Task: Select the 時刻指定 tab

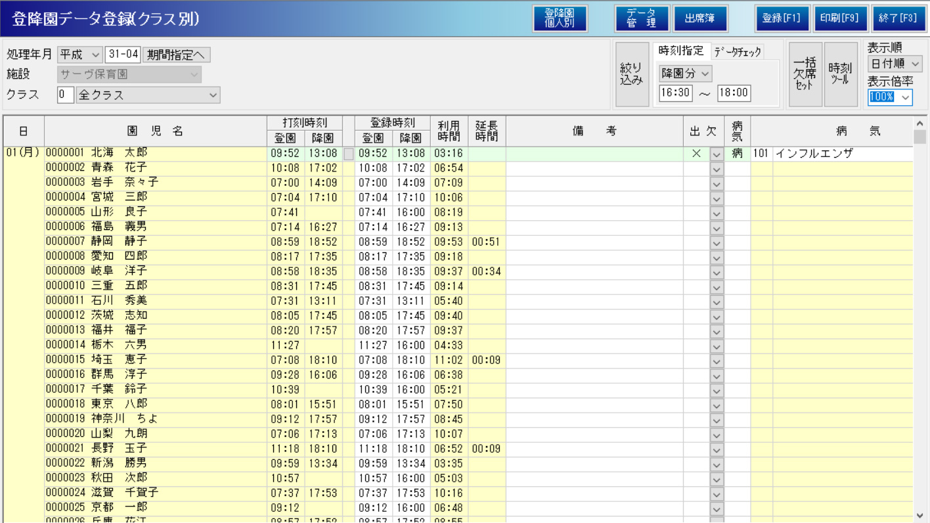Action: (x=681, y=51)
